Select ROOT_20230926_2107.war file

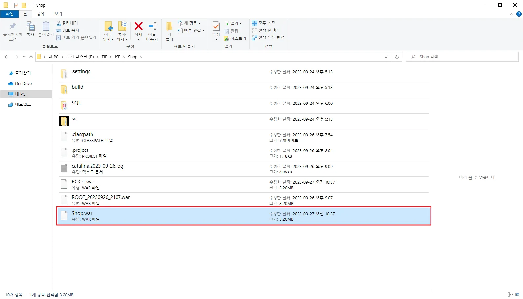coord(244,200)
